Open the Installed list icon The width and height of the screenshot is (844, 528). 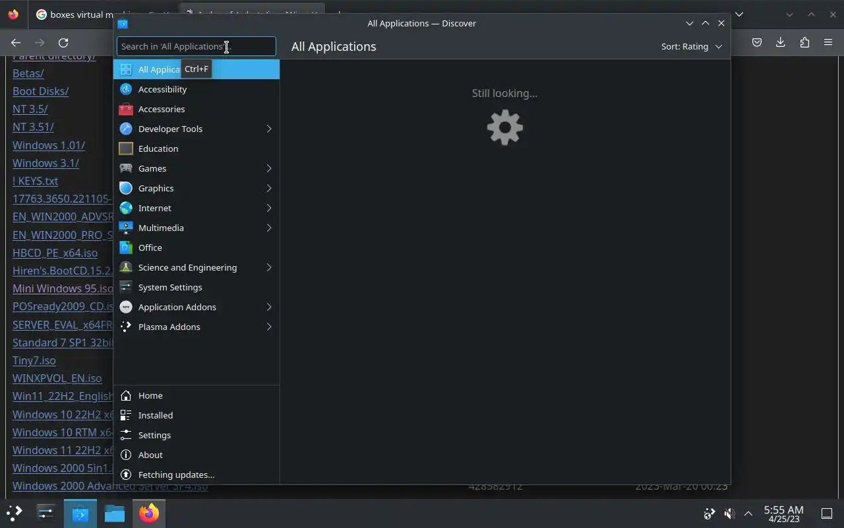pyautogui.click(x=126, y=415)
